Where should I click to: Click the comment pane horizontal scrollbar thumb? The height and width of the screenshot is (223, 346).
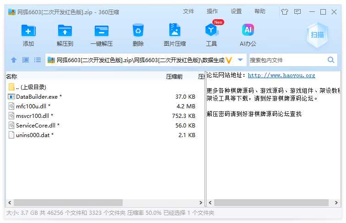[x=271, y=202]
